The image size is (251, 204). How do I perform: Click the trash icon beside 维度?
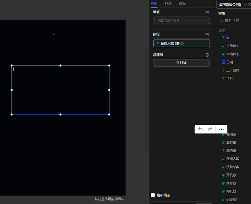point(207,12)
